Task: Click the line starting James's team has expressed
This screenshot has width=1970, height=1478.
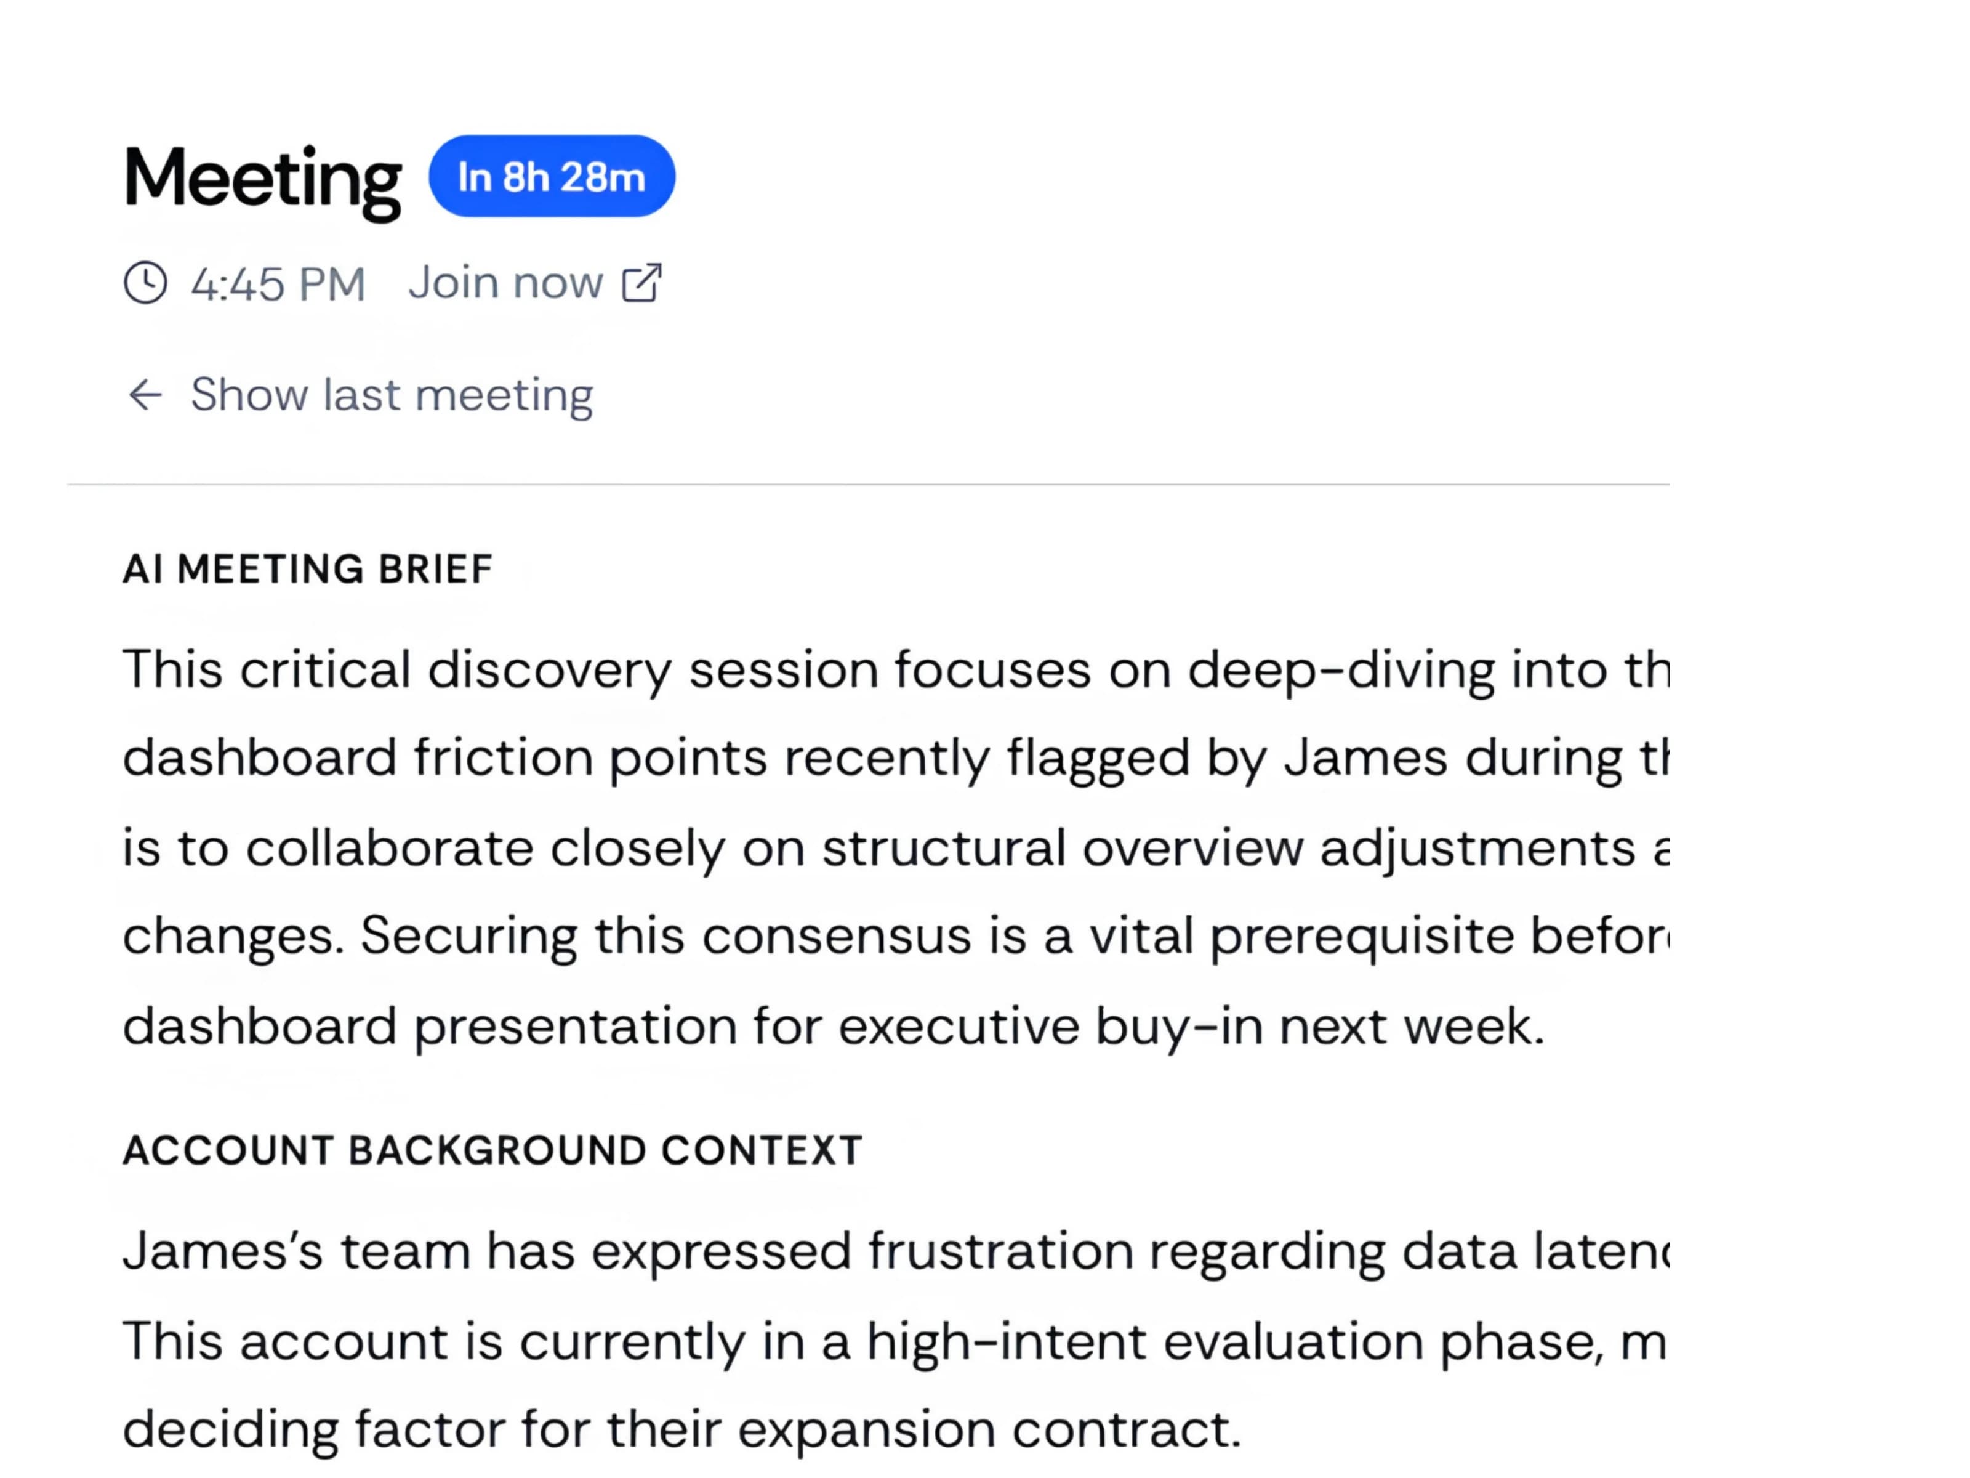Action: (x=896, y=1251)
